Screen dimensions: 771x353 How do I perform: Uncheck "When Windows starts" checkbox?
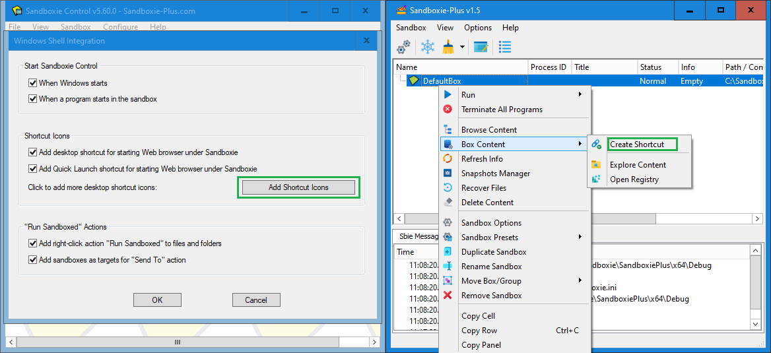(32, 83)
